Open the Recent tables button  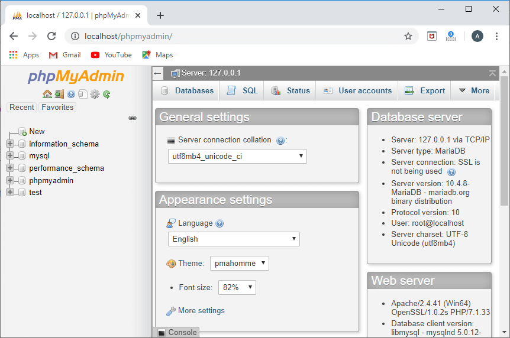tap(22, 108)
